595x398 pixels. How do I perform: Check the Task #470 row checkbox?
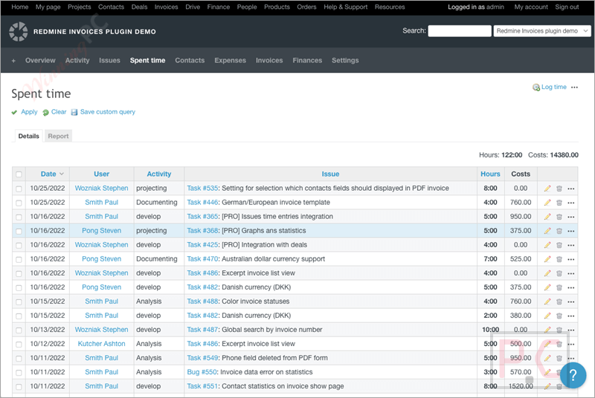pyautogui.click(x=19, y=259)
